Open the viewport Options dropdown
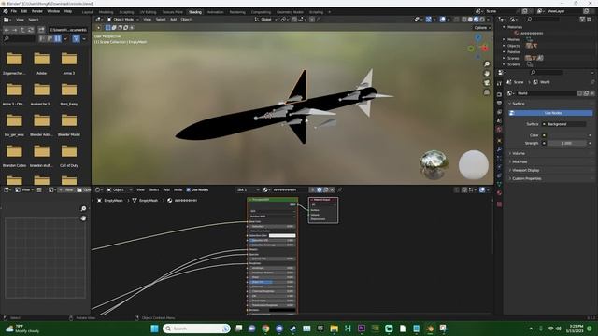Image resolution: width=598 pixels, height=336 pixels. click(x=482, y=28)
